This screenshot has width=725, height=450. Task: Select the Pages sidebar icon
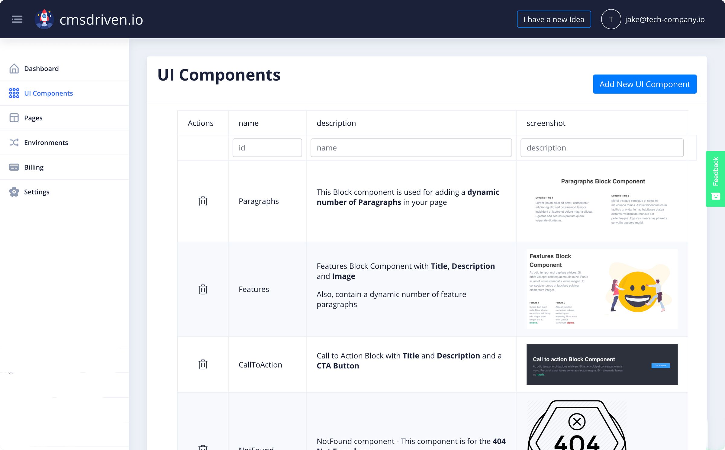pyautogui.click(x=14, y=118)
